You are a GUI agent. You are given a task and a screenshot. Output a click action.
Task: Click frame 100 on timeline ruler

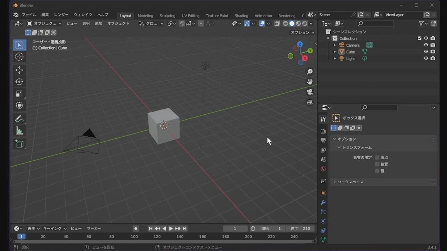click(134, 237)
